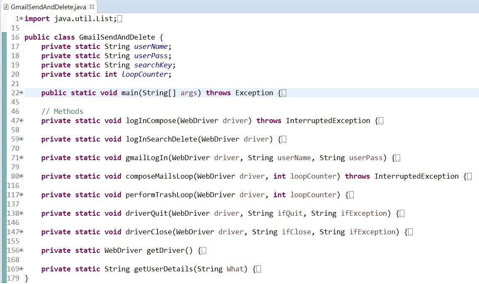Viewport: 479px width, 284px height.
Task: Expand the folded imports at line 1
Action: click(x=21, y=19)
